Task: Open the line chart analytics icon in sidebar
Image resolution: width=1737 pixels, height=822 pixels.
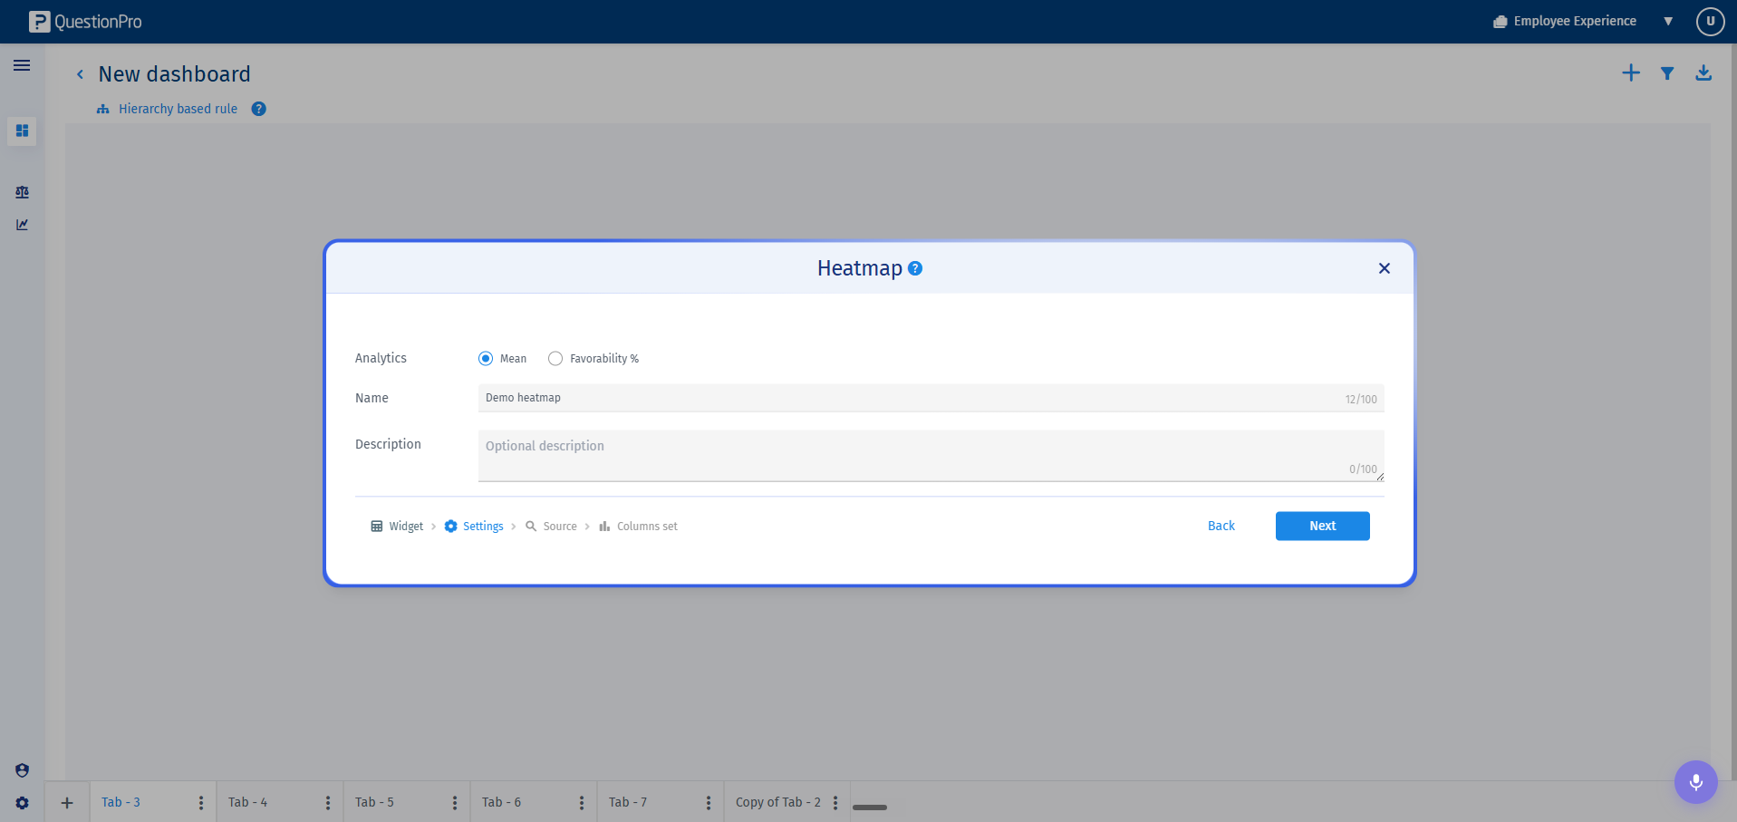Action: [22, 225]
